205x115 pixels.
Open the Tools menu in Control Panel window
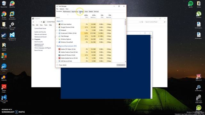coord(46,25)
